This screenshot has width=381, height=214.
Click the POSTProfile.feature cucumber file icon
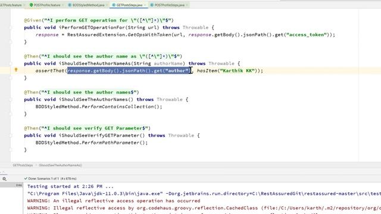31,5
